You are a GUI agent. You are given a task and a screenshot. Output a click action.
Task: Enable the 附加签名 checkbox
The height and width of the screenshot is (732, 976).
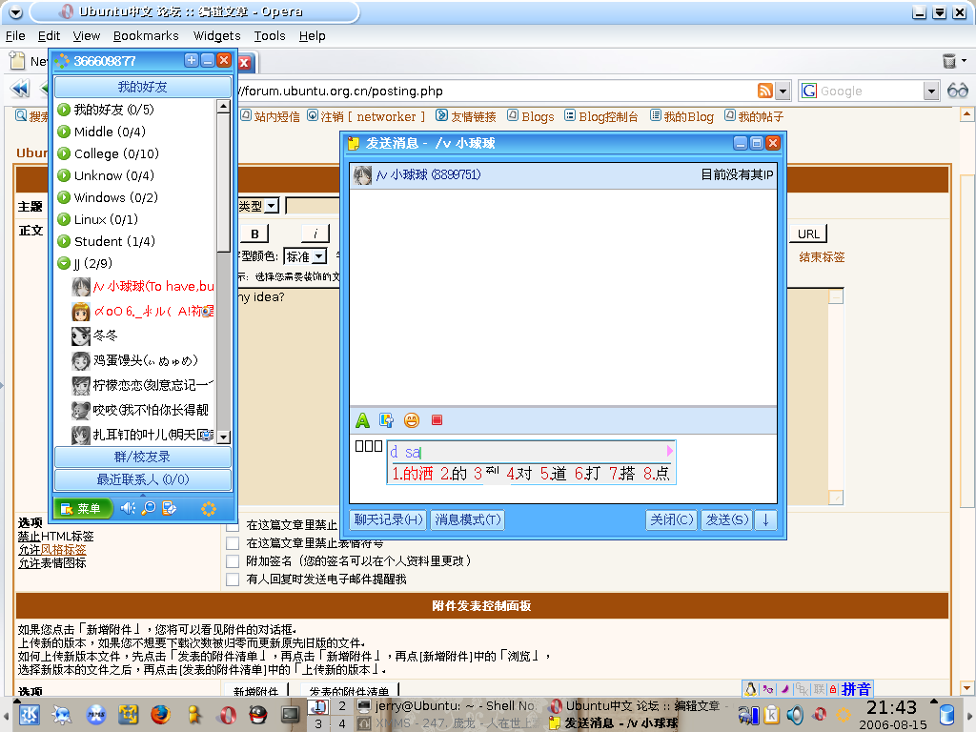click(233, 561)
